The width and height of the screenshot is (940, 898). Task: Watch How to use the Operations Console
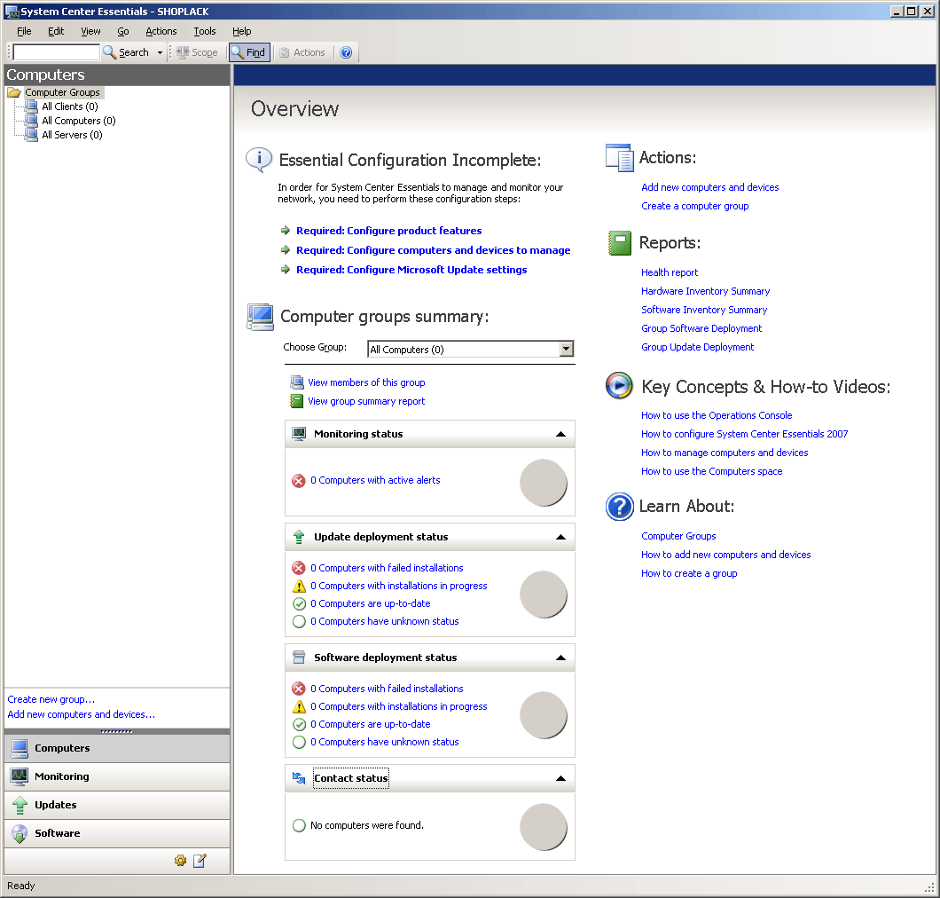[x=717, y=415]
